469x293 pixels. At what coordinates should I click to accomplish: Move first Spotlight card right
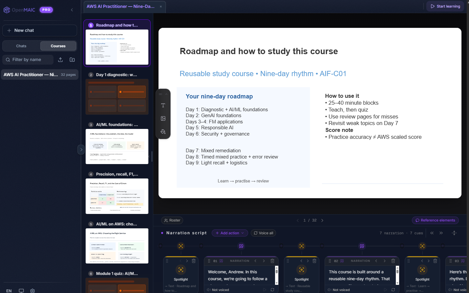tap(187, 261)
